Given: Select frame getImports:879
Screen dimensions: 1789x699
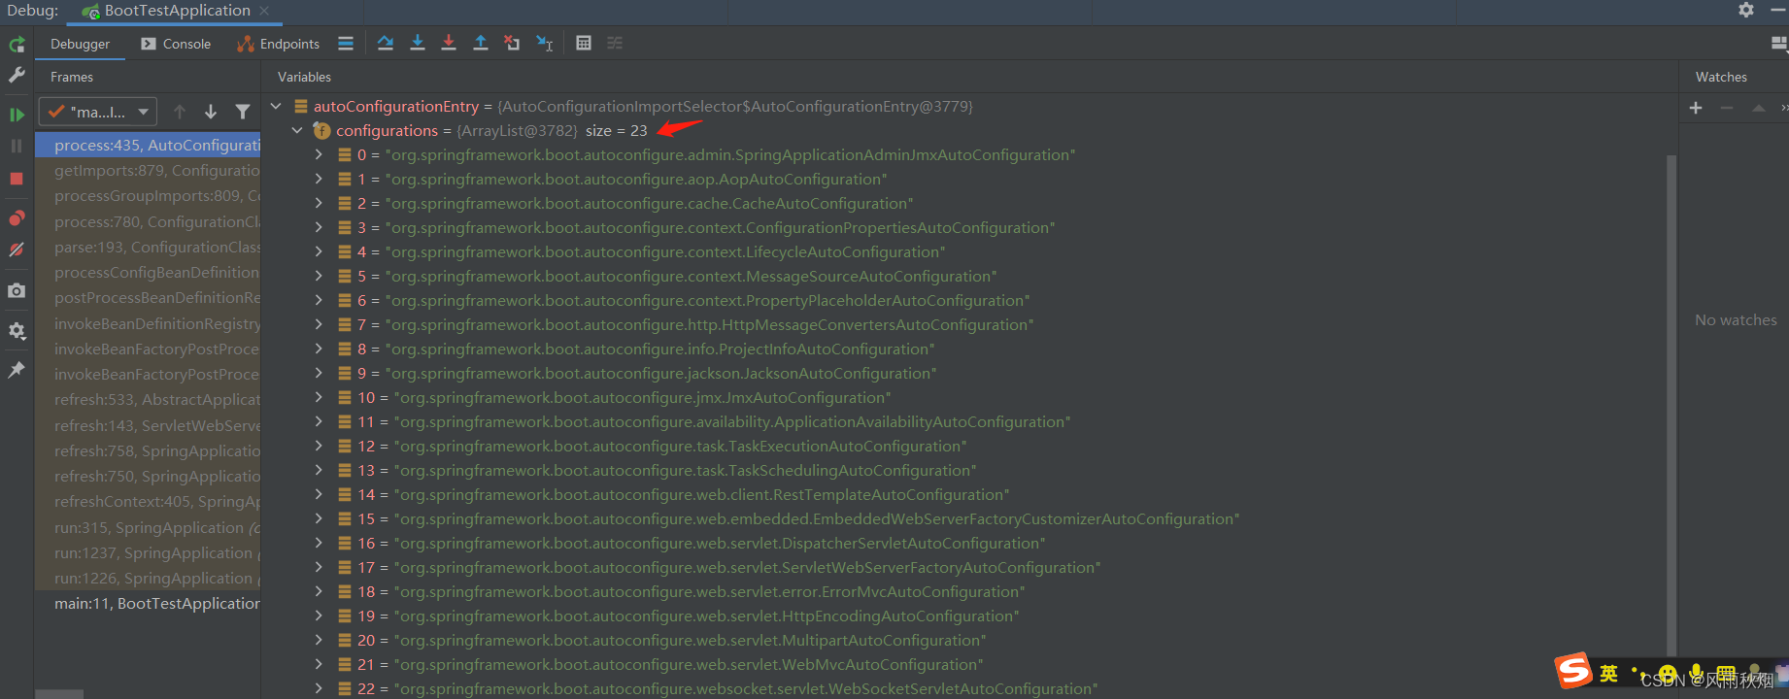Looking at the screenshot, I should pos(148,170).
